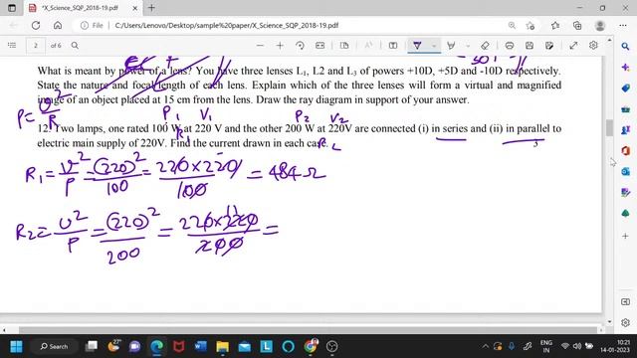Screen dimensions: 637x358
Task: Zoom out of the PDF
Action: [x=260, y=46]
